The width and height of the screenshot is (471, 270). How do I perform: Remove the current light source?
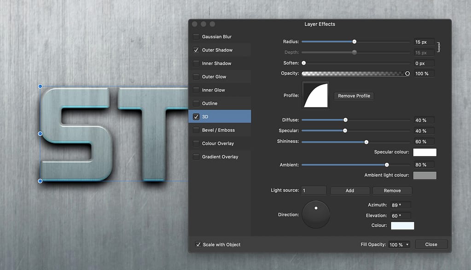392,190
